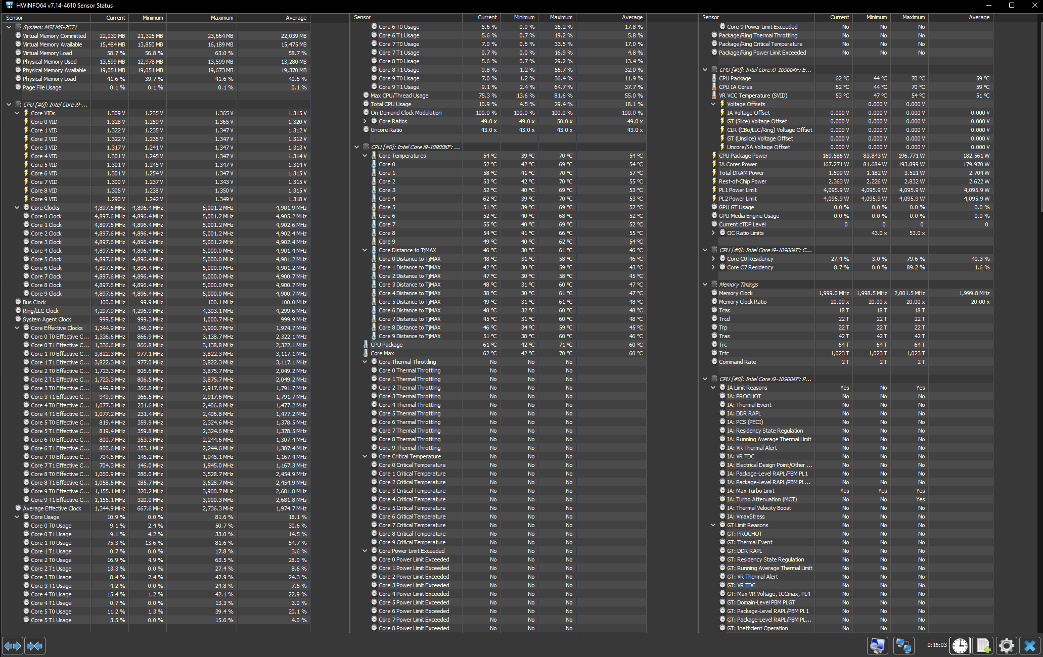Click the Maximum column header in left panel
Screen dimensions: 1043x657
click(x=221, y=18)
